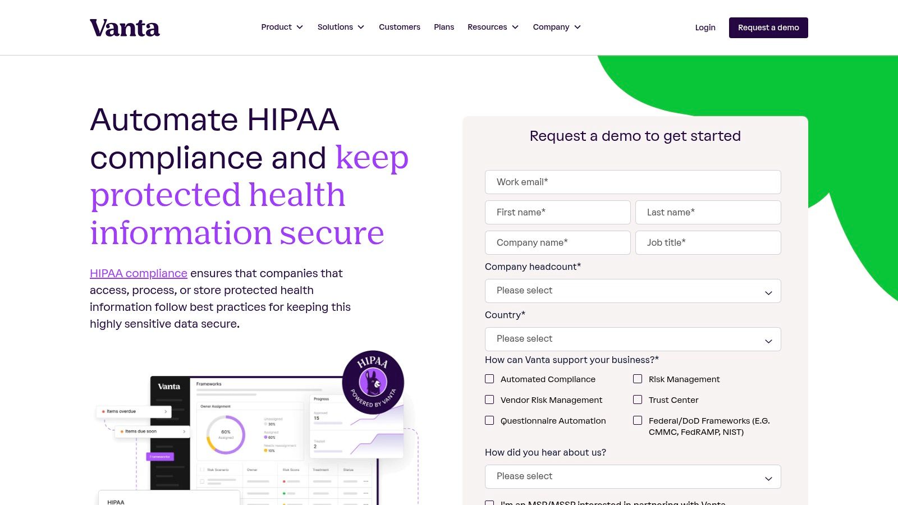
Task: Focus the Job title field
Action: pos(708,243)
